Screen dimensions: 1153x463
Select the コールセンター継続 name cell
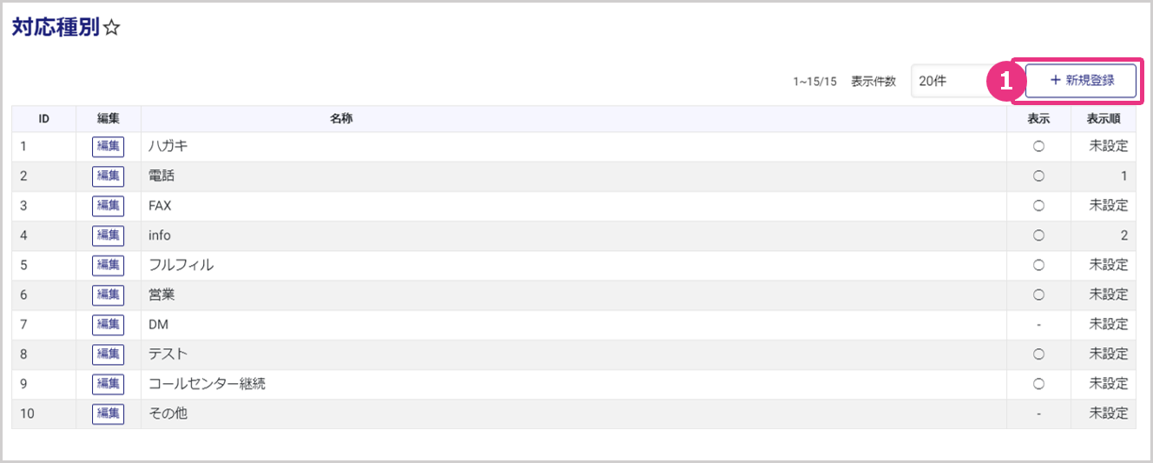pyautogui.click(x=207, y=384)
